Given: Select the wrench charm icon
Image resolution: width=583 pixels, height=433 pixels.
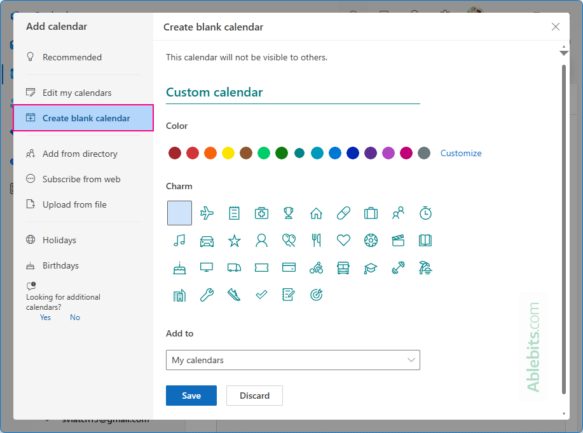Looking at the screenshot, I should 207,295.
